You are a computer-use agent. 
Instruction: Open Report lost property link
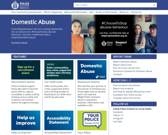click(x=123, y=89)
